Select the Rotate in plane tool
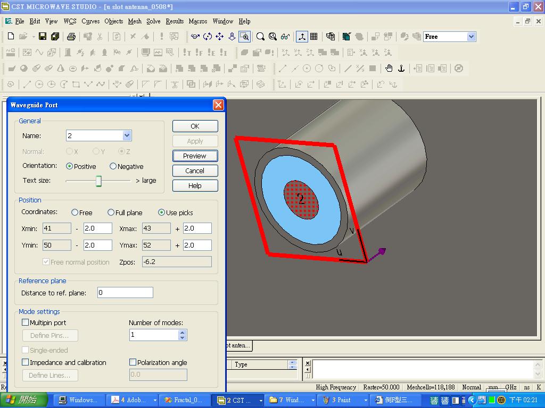 pyautogui.click(x=208, y=37)
